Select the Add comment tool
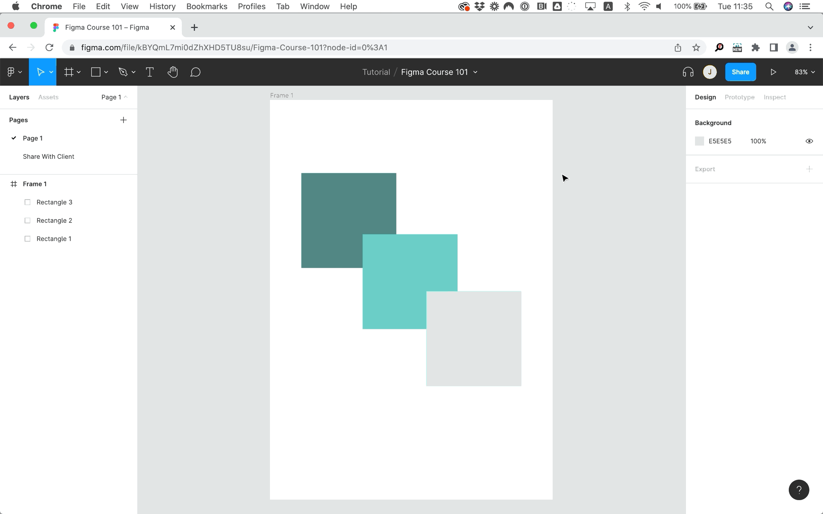Viewport: 823px width, 514px height. pyautogui.click(x=195, y=72)
